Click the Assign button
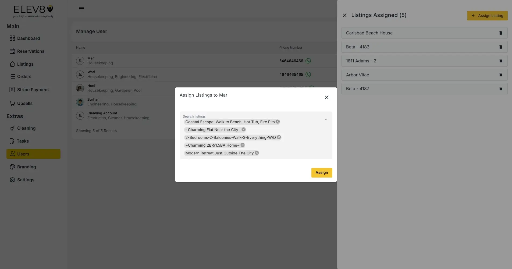Viewport: 512px width, 269px height. click(x=322, y=172)
